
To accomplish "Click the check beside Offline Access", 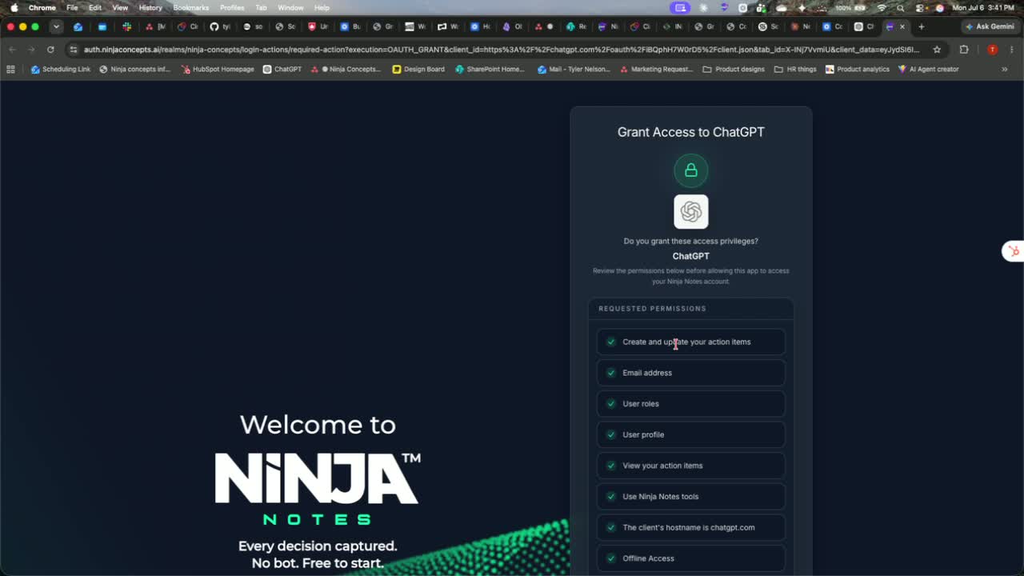I will [x=611, y=558].
